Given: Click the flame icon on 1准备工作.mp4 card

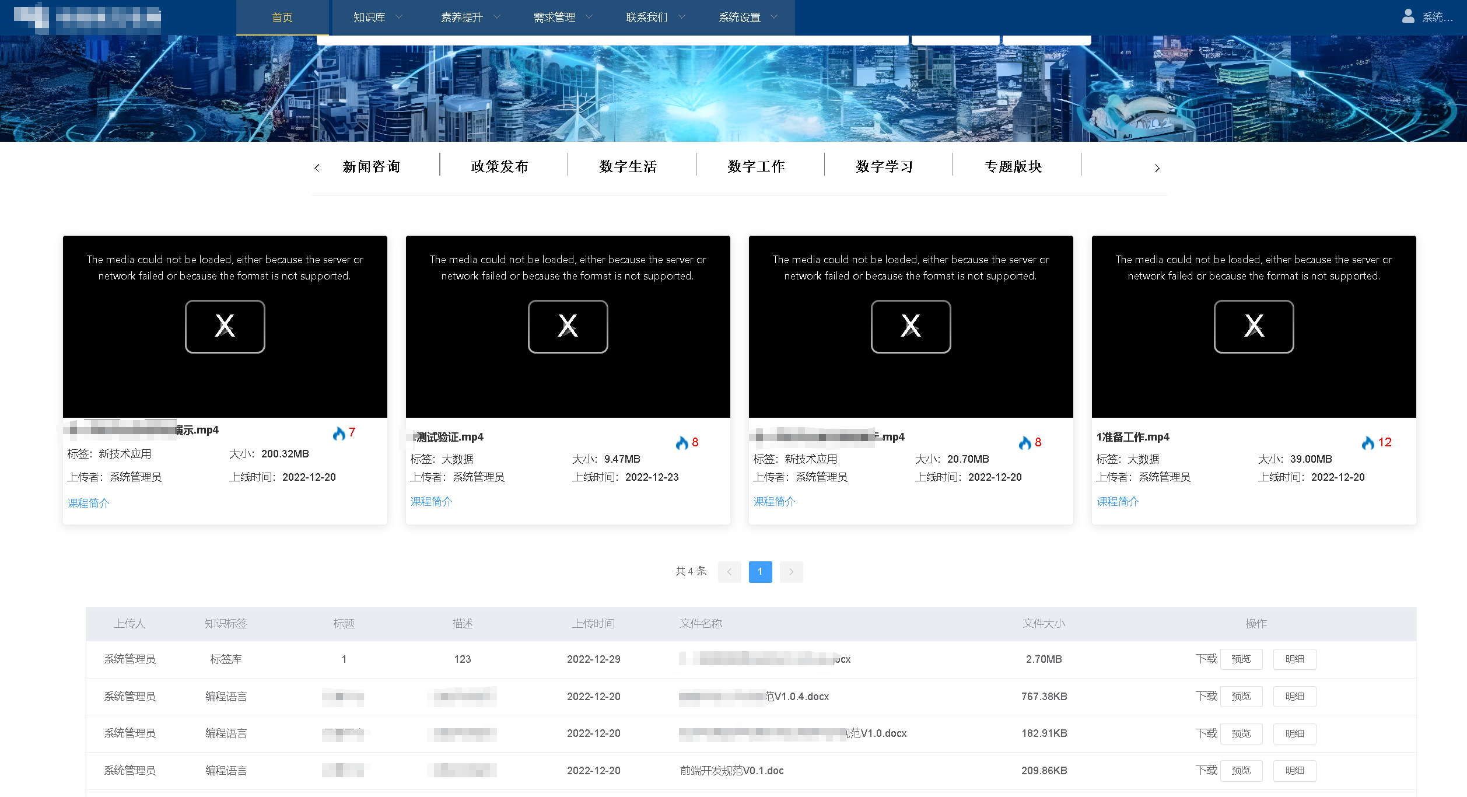Looking at the screenshot, I should pos(1368,443).
